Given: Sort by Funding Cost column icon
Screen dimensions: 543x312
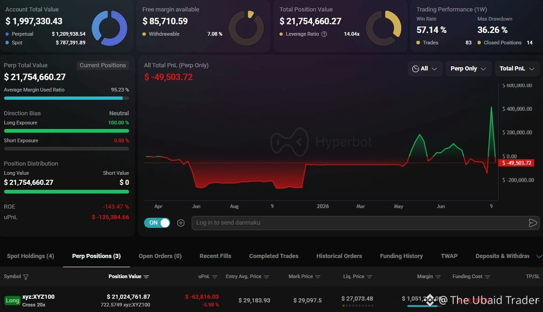Looking at the screenshot, I should [x=487, y=277].
